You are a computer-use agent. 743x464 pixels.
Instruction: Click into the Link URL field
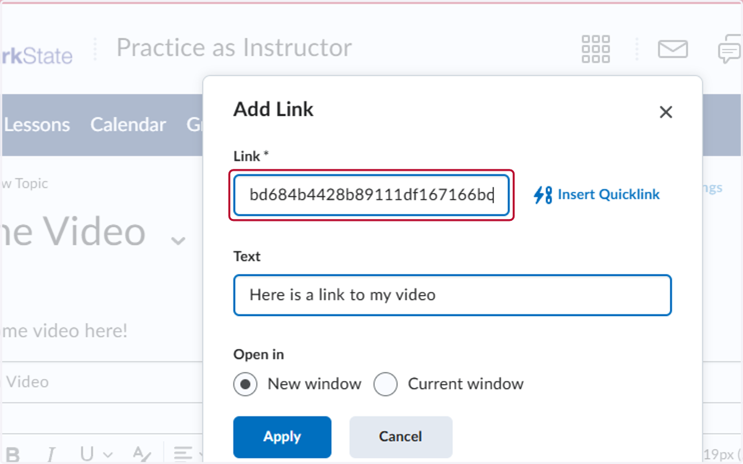coord(371,195)
